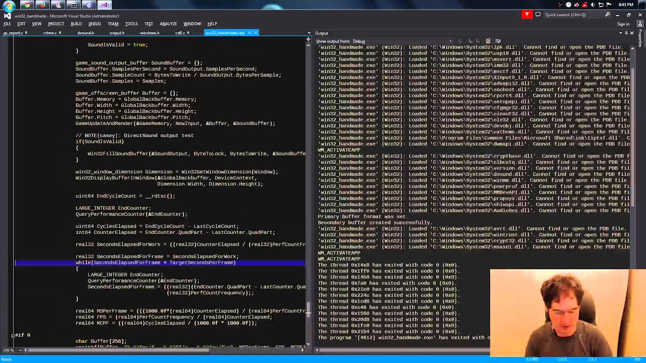Image resolution: width=646 pixels, height=363 pixels.
Task: Open the ANALYZE menu
Action: pos(168,24)
